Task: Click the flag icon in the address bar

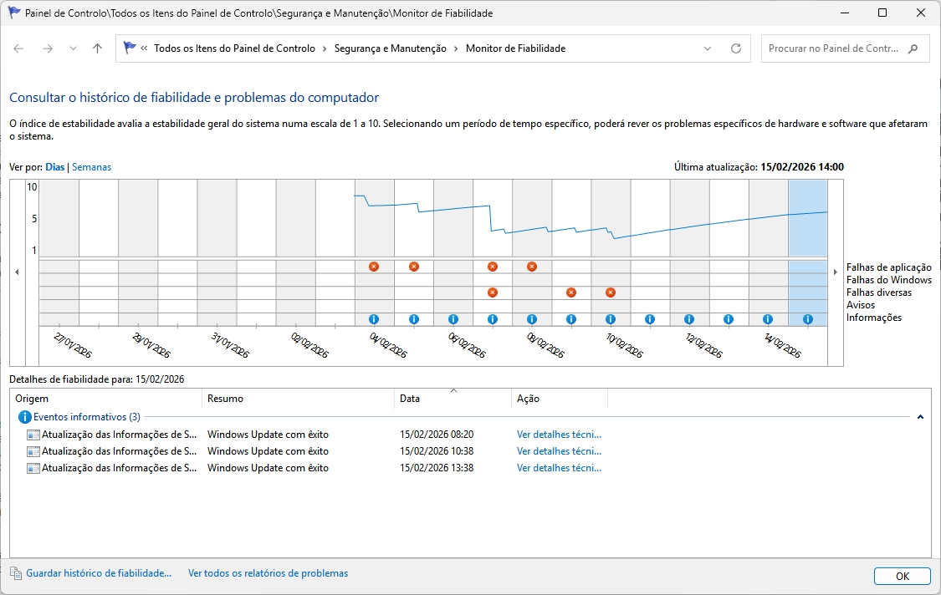Action: tap(130, 48)
